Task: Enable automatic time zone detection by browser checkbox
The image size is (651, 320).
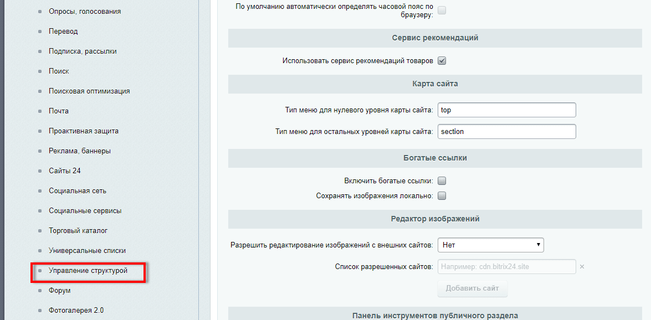Action: click(442, 10)
